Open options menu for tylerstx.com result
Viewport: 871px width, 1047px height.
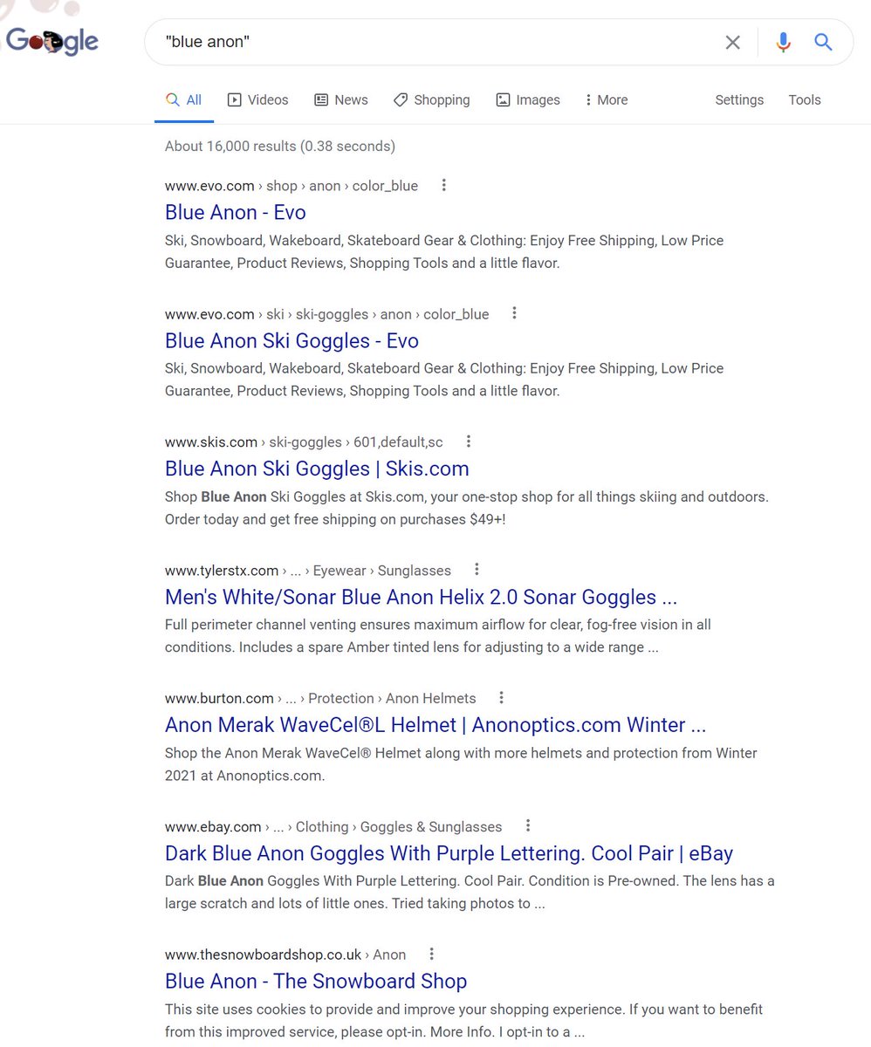click(477, 570)
